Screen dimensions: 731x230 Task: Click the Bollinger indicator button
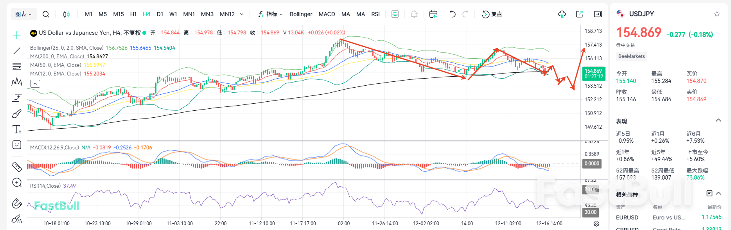click(301, 14)
